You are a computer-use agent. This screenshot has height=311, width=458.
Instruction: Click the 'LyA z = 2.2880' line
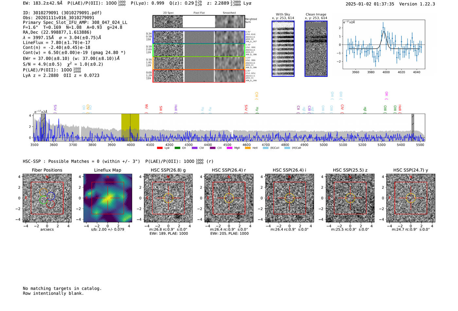pyautogui.click(x=61, y=75)
